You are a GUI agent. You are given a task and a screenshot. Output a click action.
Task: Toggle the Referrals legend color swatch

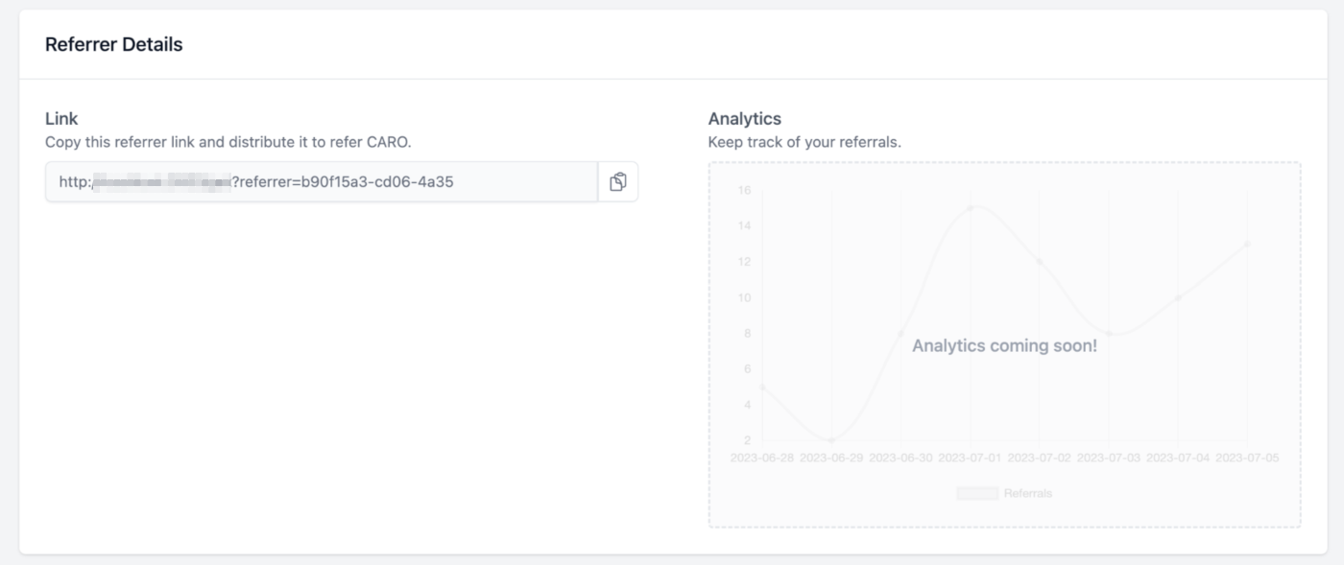coord(976,493)
